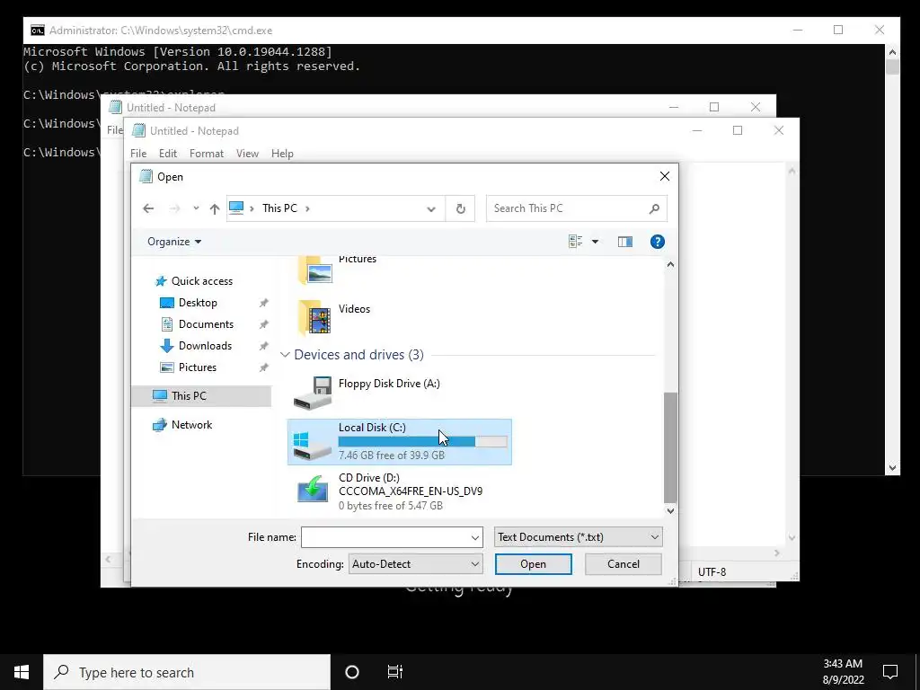
Task: Open the Help menu in Notepad
Action: coord(282,154)
